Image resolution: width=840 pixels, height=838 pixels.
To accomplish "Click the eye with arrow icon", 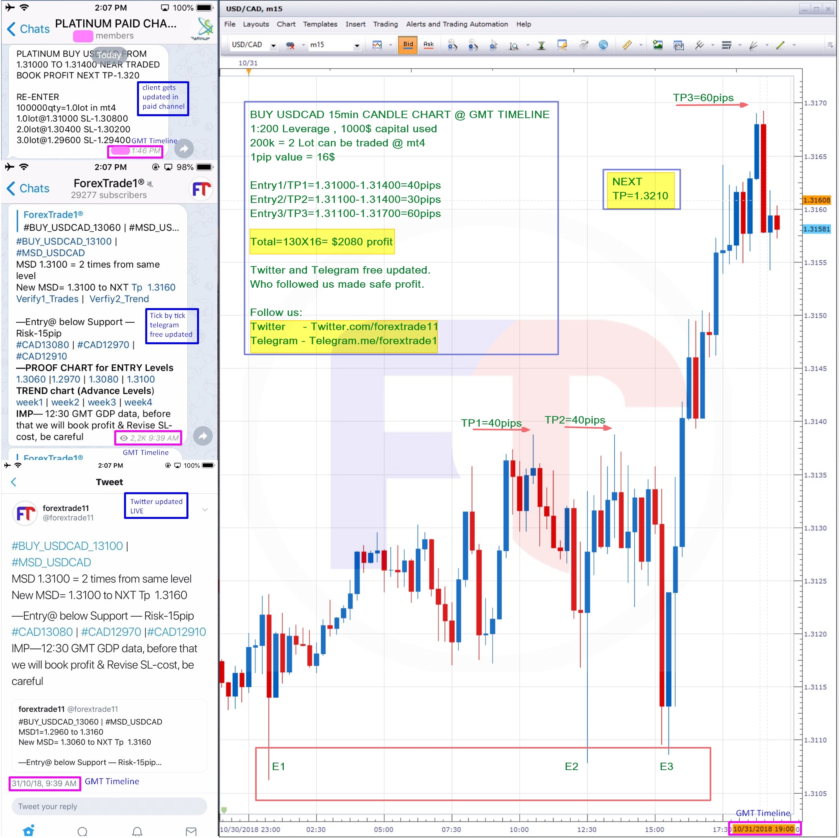I will coord(583,45).
